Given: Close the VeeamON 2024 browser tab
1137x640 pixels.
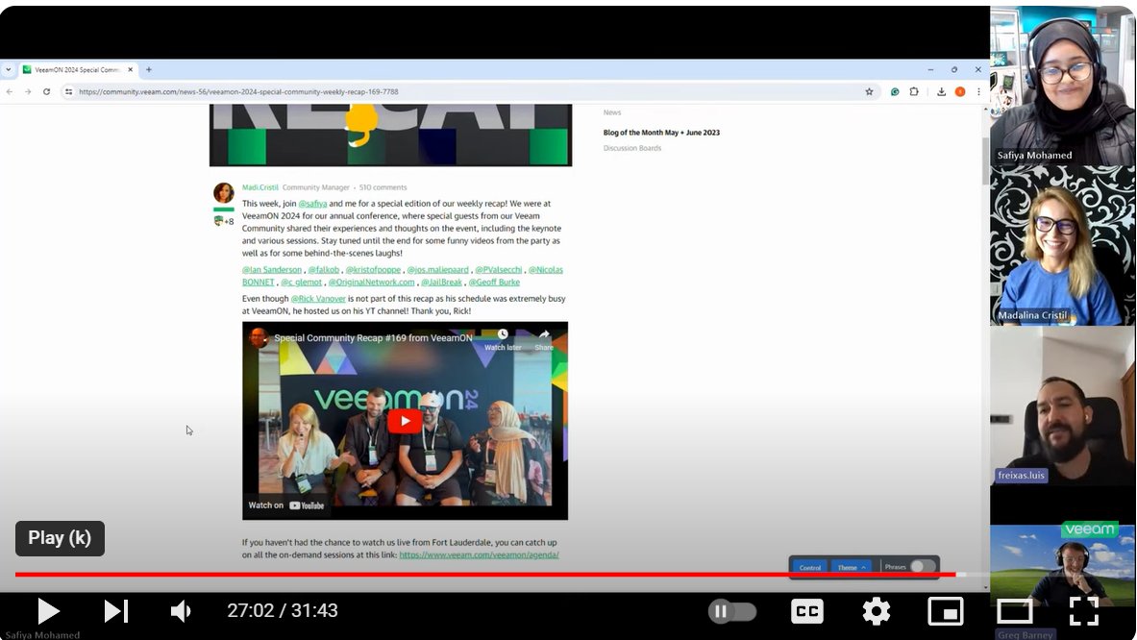Looking at the screenshot, I should (x=131, y=69).
